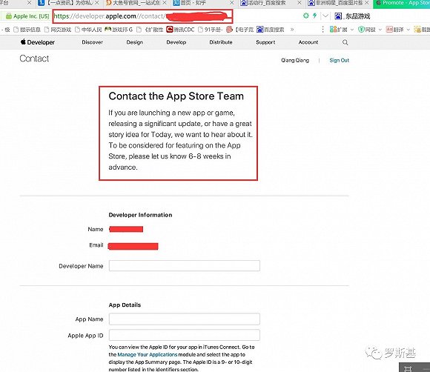
Task: Expand the 网银 dropdown arrow
Action: tap(380, 30)
